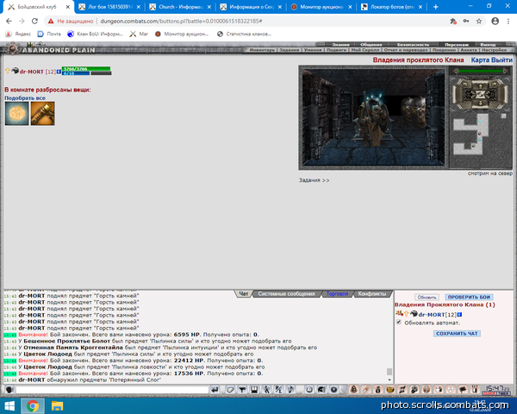Open the 'Инвентарь' submenu link
Image resolution: width=517 pixels, height=414 pixels.
click(262, 50)
